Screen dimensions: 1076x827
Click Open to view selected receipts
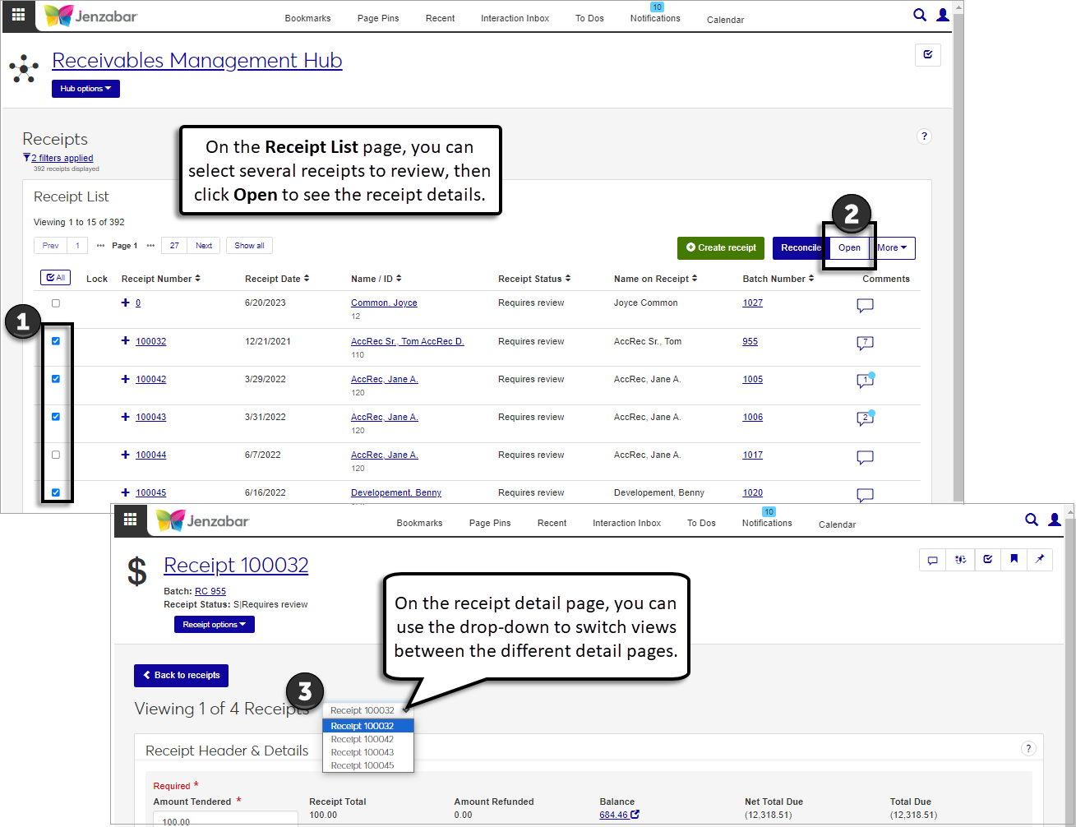click(849, 247)
